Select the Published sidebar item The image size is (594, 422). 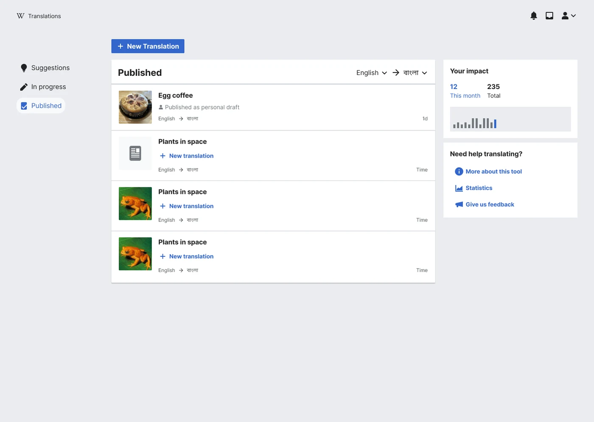(41, 105)
